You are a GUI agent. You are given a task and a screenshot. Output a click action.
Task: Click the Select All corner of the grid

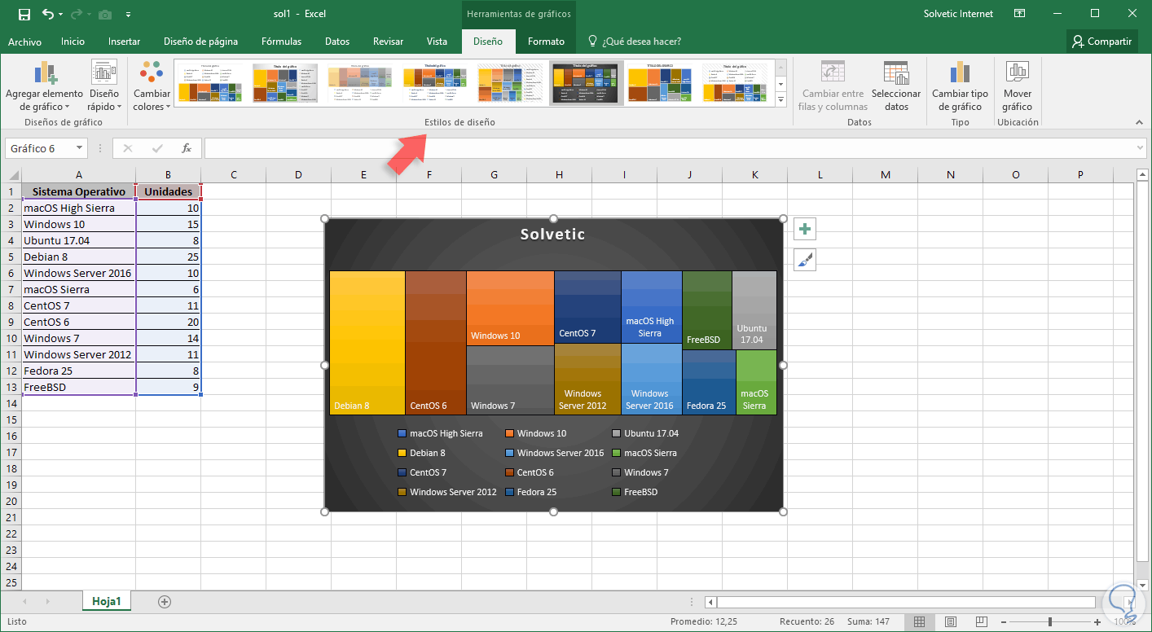11,175
